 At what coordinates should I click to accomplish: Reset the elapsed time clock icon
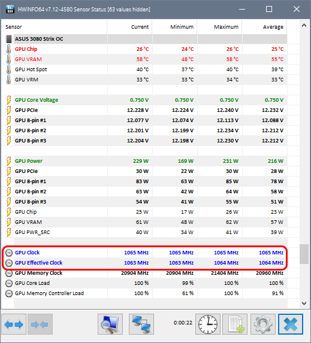(208, 324)
